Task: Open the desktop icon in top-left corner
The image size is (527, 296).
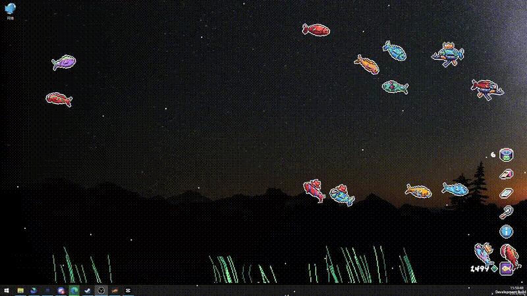Action: click(10, 9)
